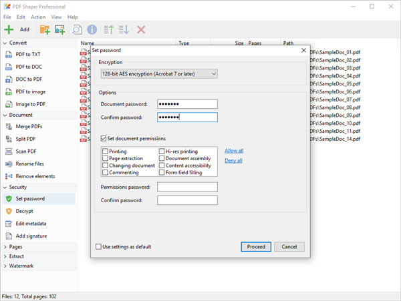Expand the Extract section

[5, 256]
